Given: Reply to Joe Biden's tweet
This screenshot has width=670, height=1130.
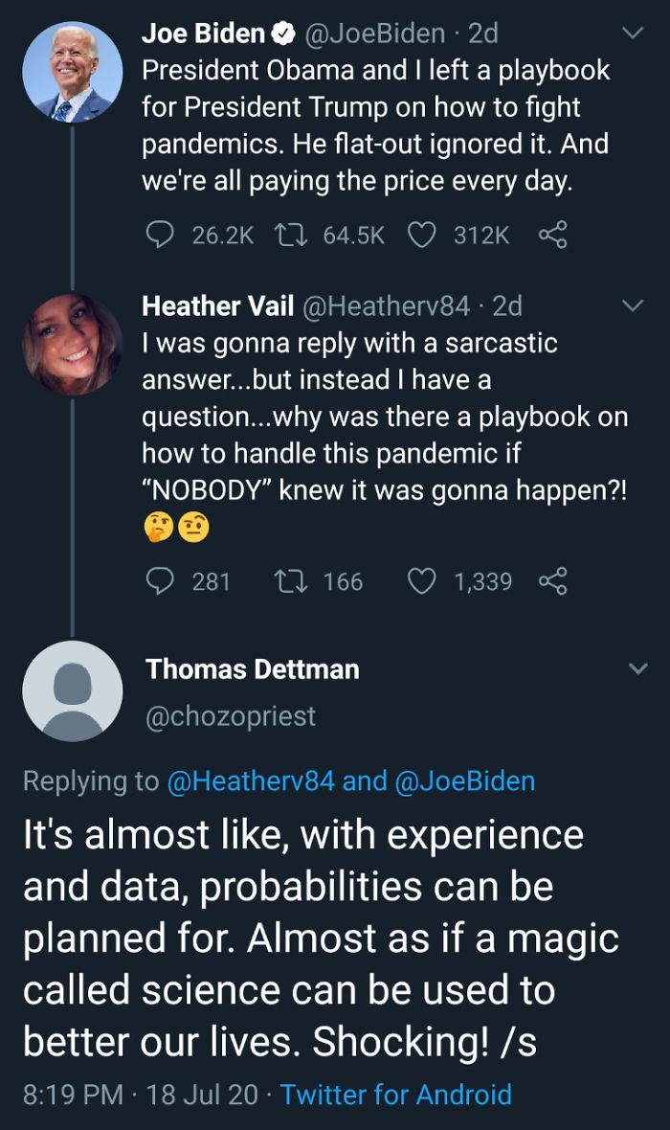Looking at the screenshot, I should [160, 234].
